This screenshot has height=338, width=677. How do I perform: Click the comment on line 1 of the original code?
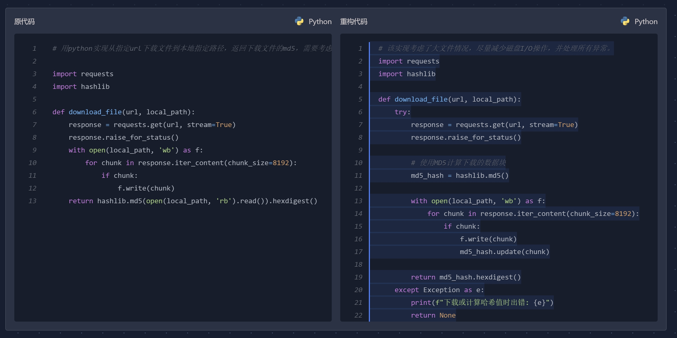(x=192, y=48)
